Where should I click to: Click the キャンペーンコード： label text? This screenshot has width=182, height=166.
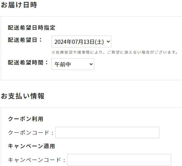point(37,160)
